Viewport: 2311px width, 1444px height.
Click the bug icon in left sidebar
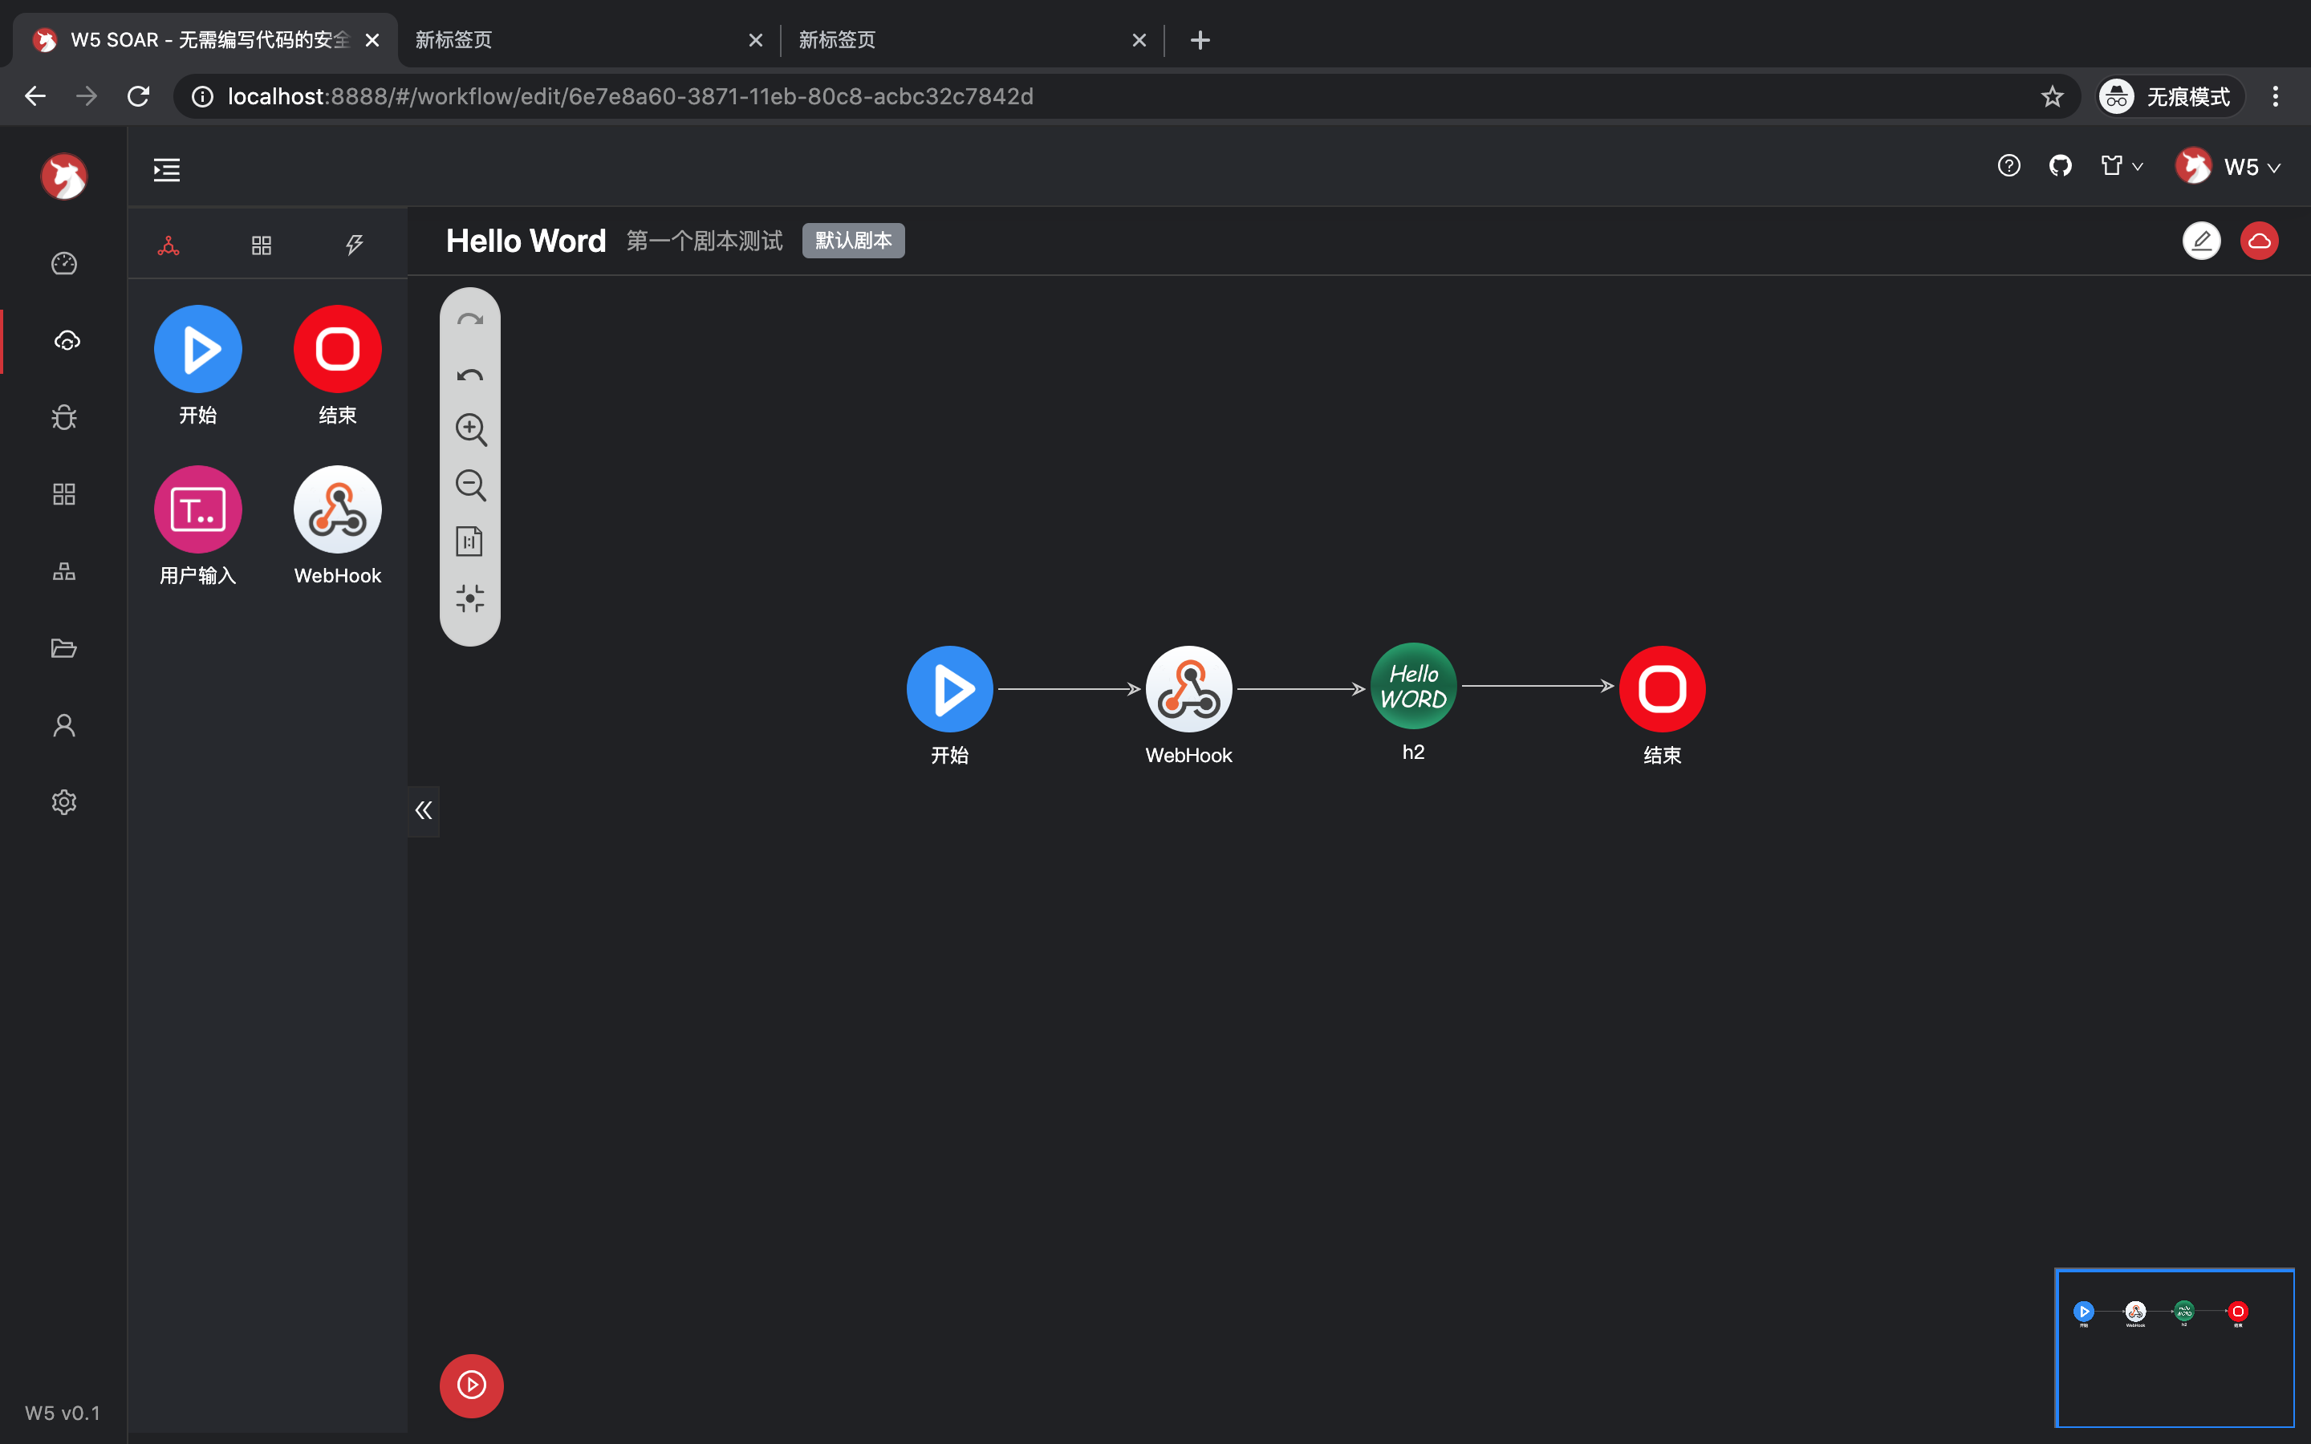[64, 417]
